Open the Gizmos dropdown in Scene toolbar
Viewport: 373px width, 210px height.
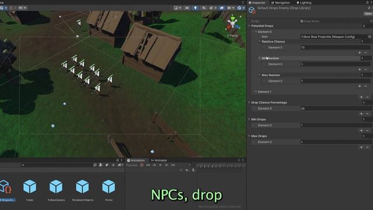[241, 8]
